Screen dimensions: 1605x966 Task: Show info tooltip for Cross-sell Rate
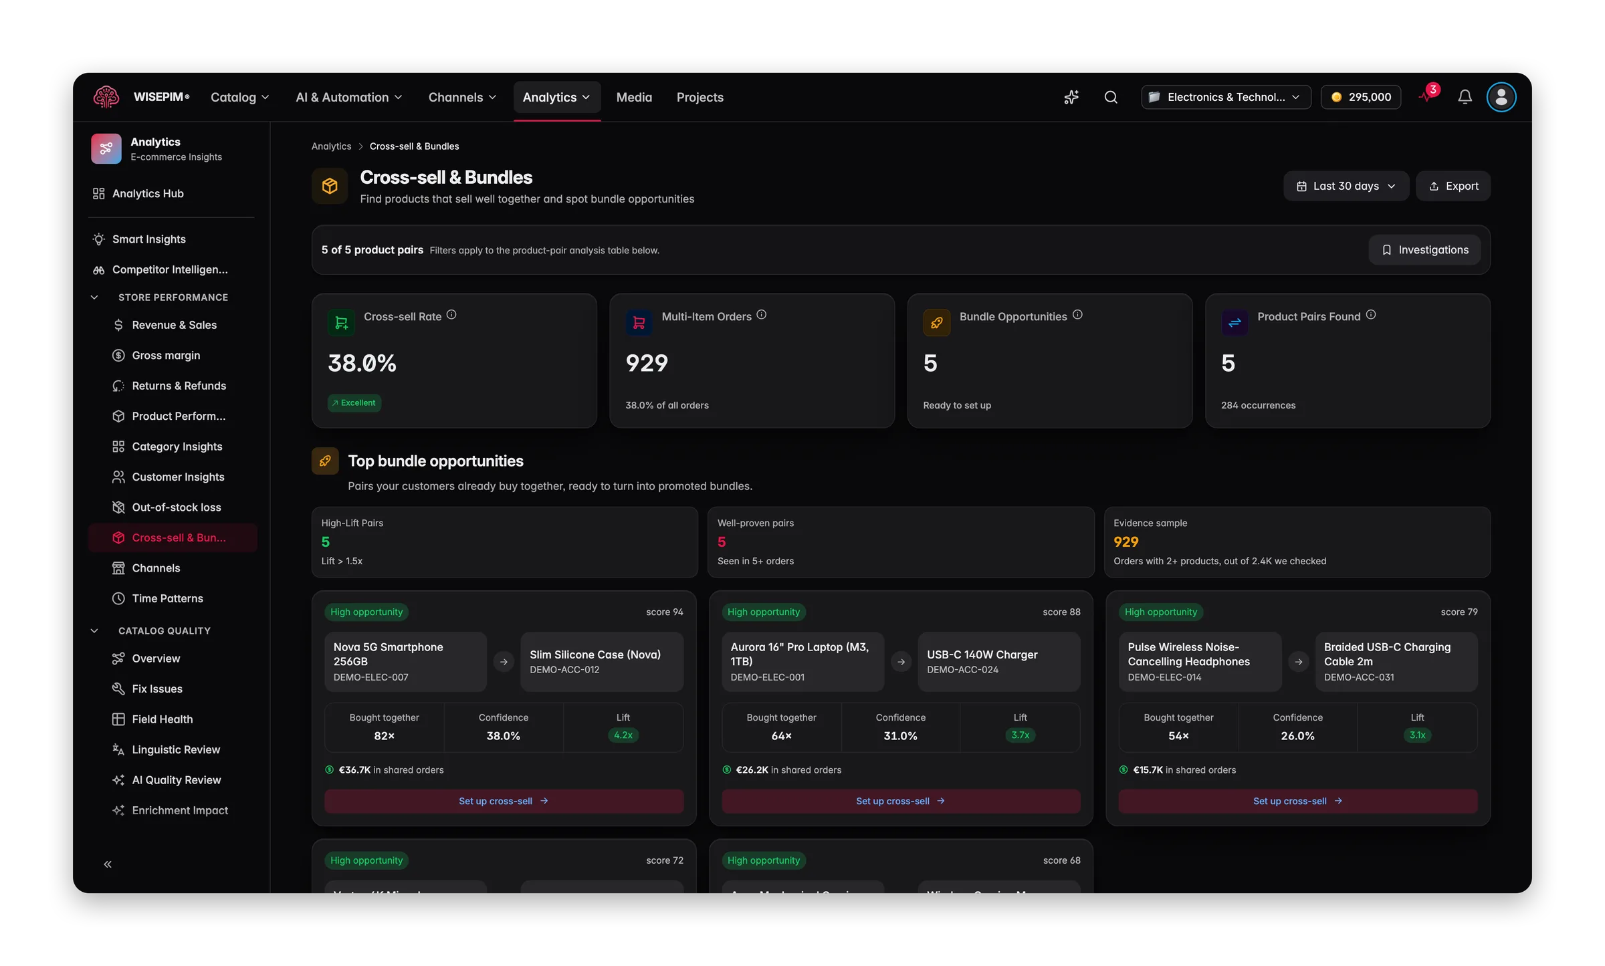(451, 315)
